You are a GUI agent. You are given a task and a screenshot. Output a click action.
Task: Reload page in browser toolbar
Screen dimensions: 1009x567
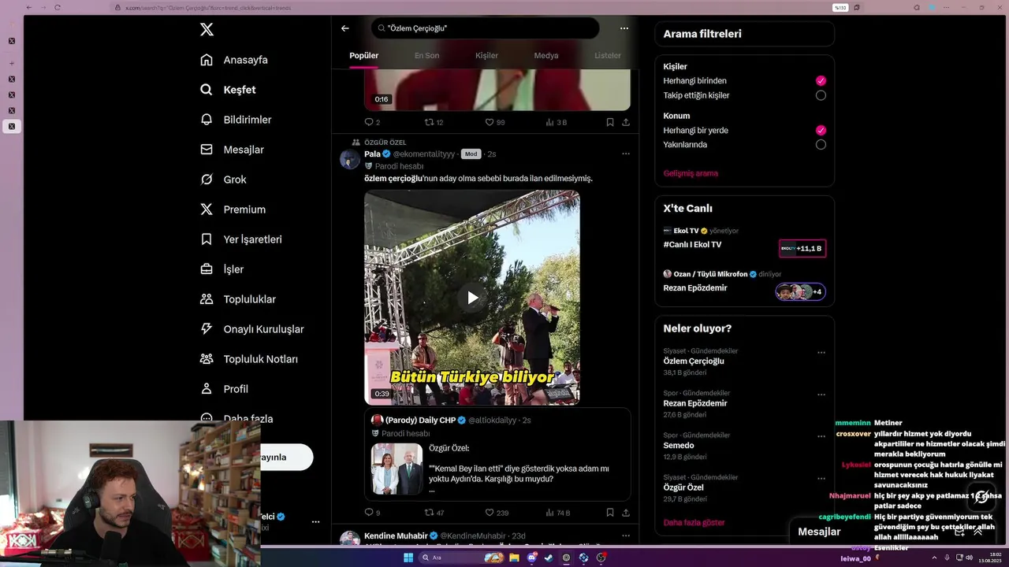click(58, 7)
